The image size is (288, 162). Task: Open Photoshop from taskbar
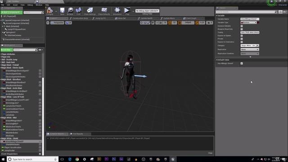click(x=114, y=159)
